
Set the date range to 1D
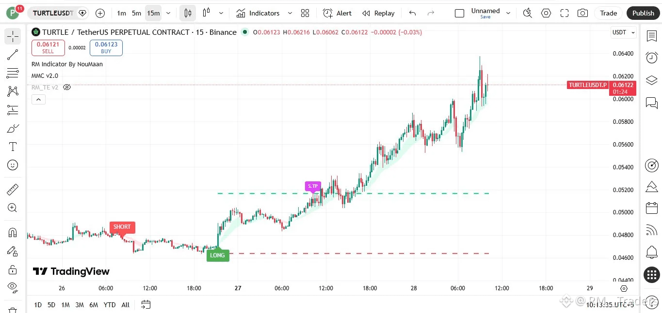(38, 305)
